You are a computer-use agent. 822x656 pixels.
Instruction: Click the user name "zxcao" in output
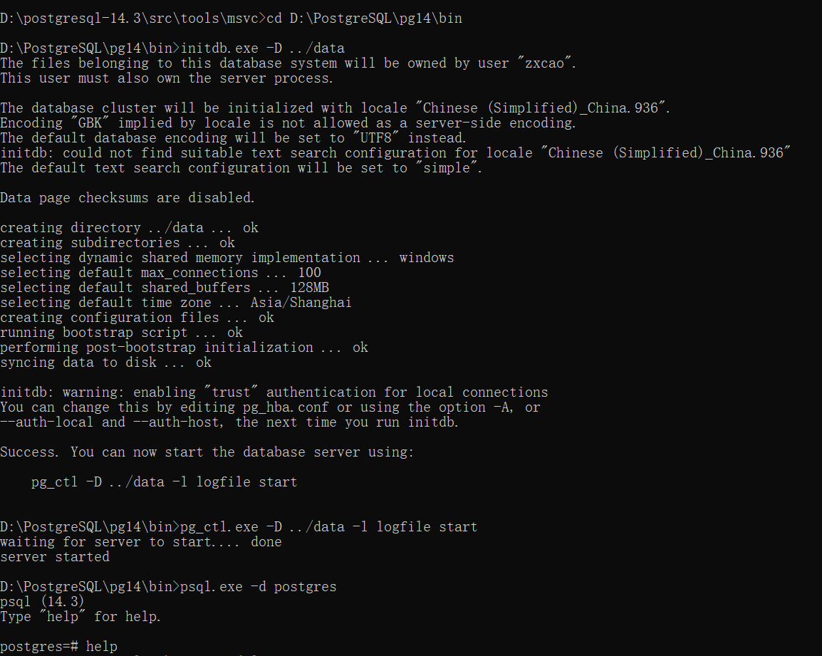544,63
